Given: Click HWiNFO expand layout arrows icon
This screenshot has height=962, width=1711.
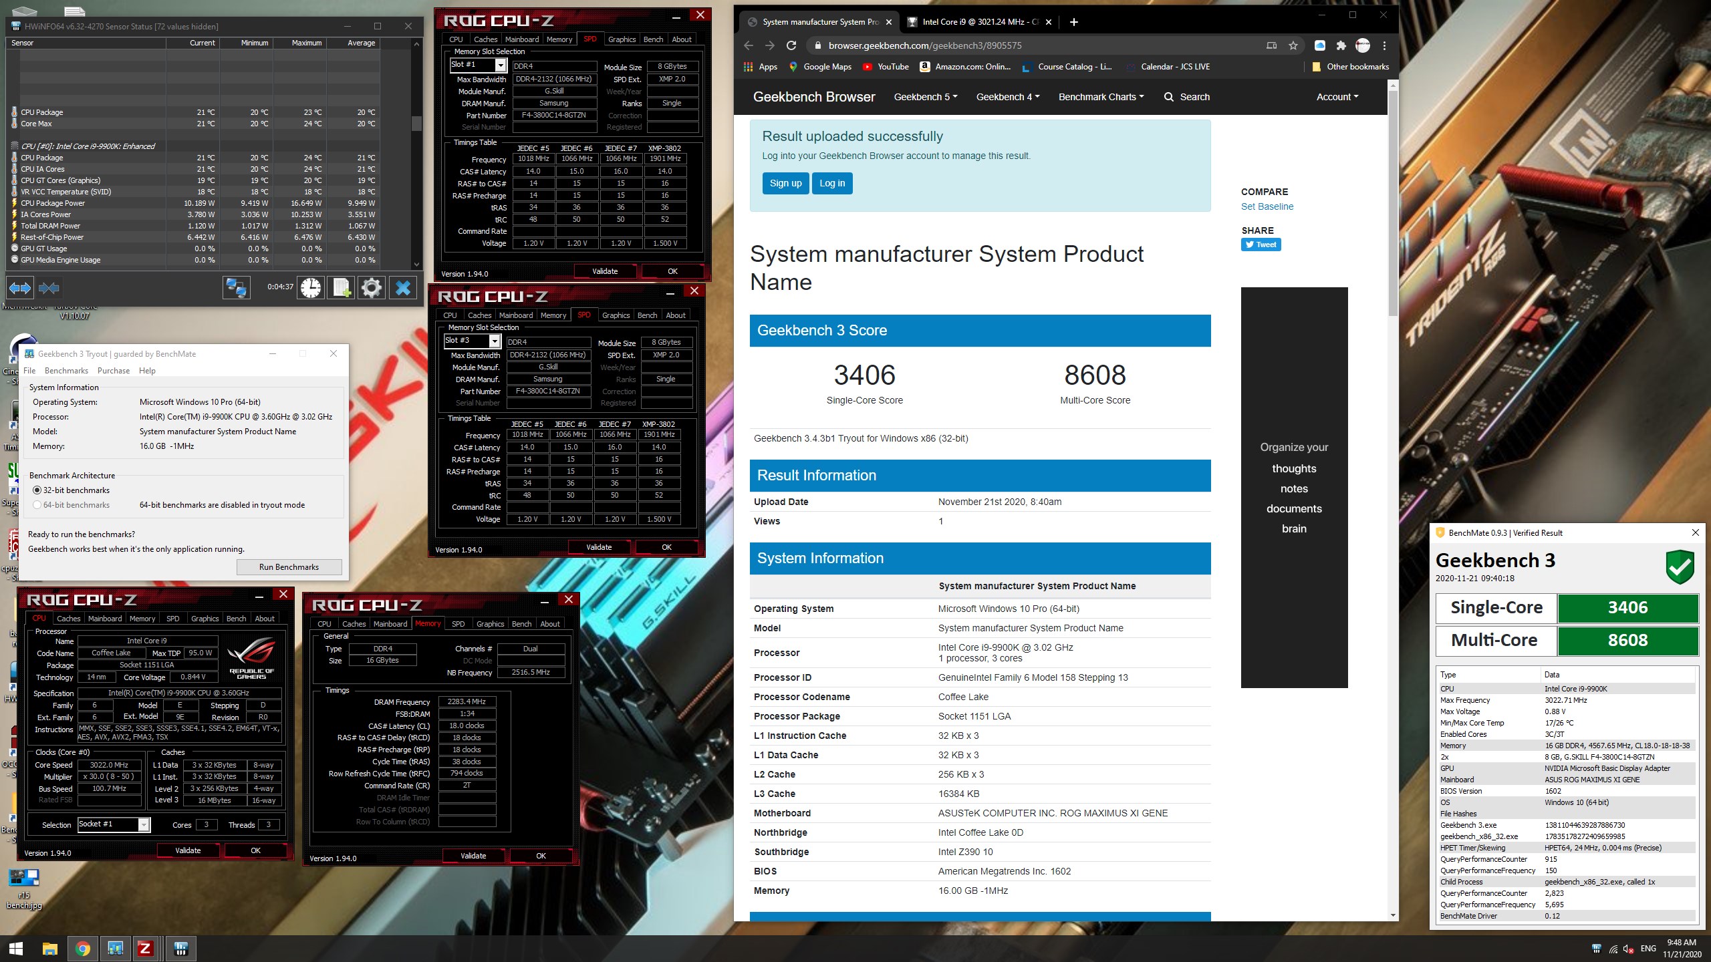Looking at the screenshot, I should pos(20,288).
